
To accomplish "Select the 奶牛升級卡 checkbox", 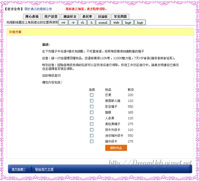I will coord(92,130).
